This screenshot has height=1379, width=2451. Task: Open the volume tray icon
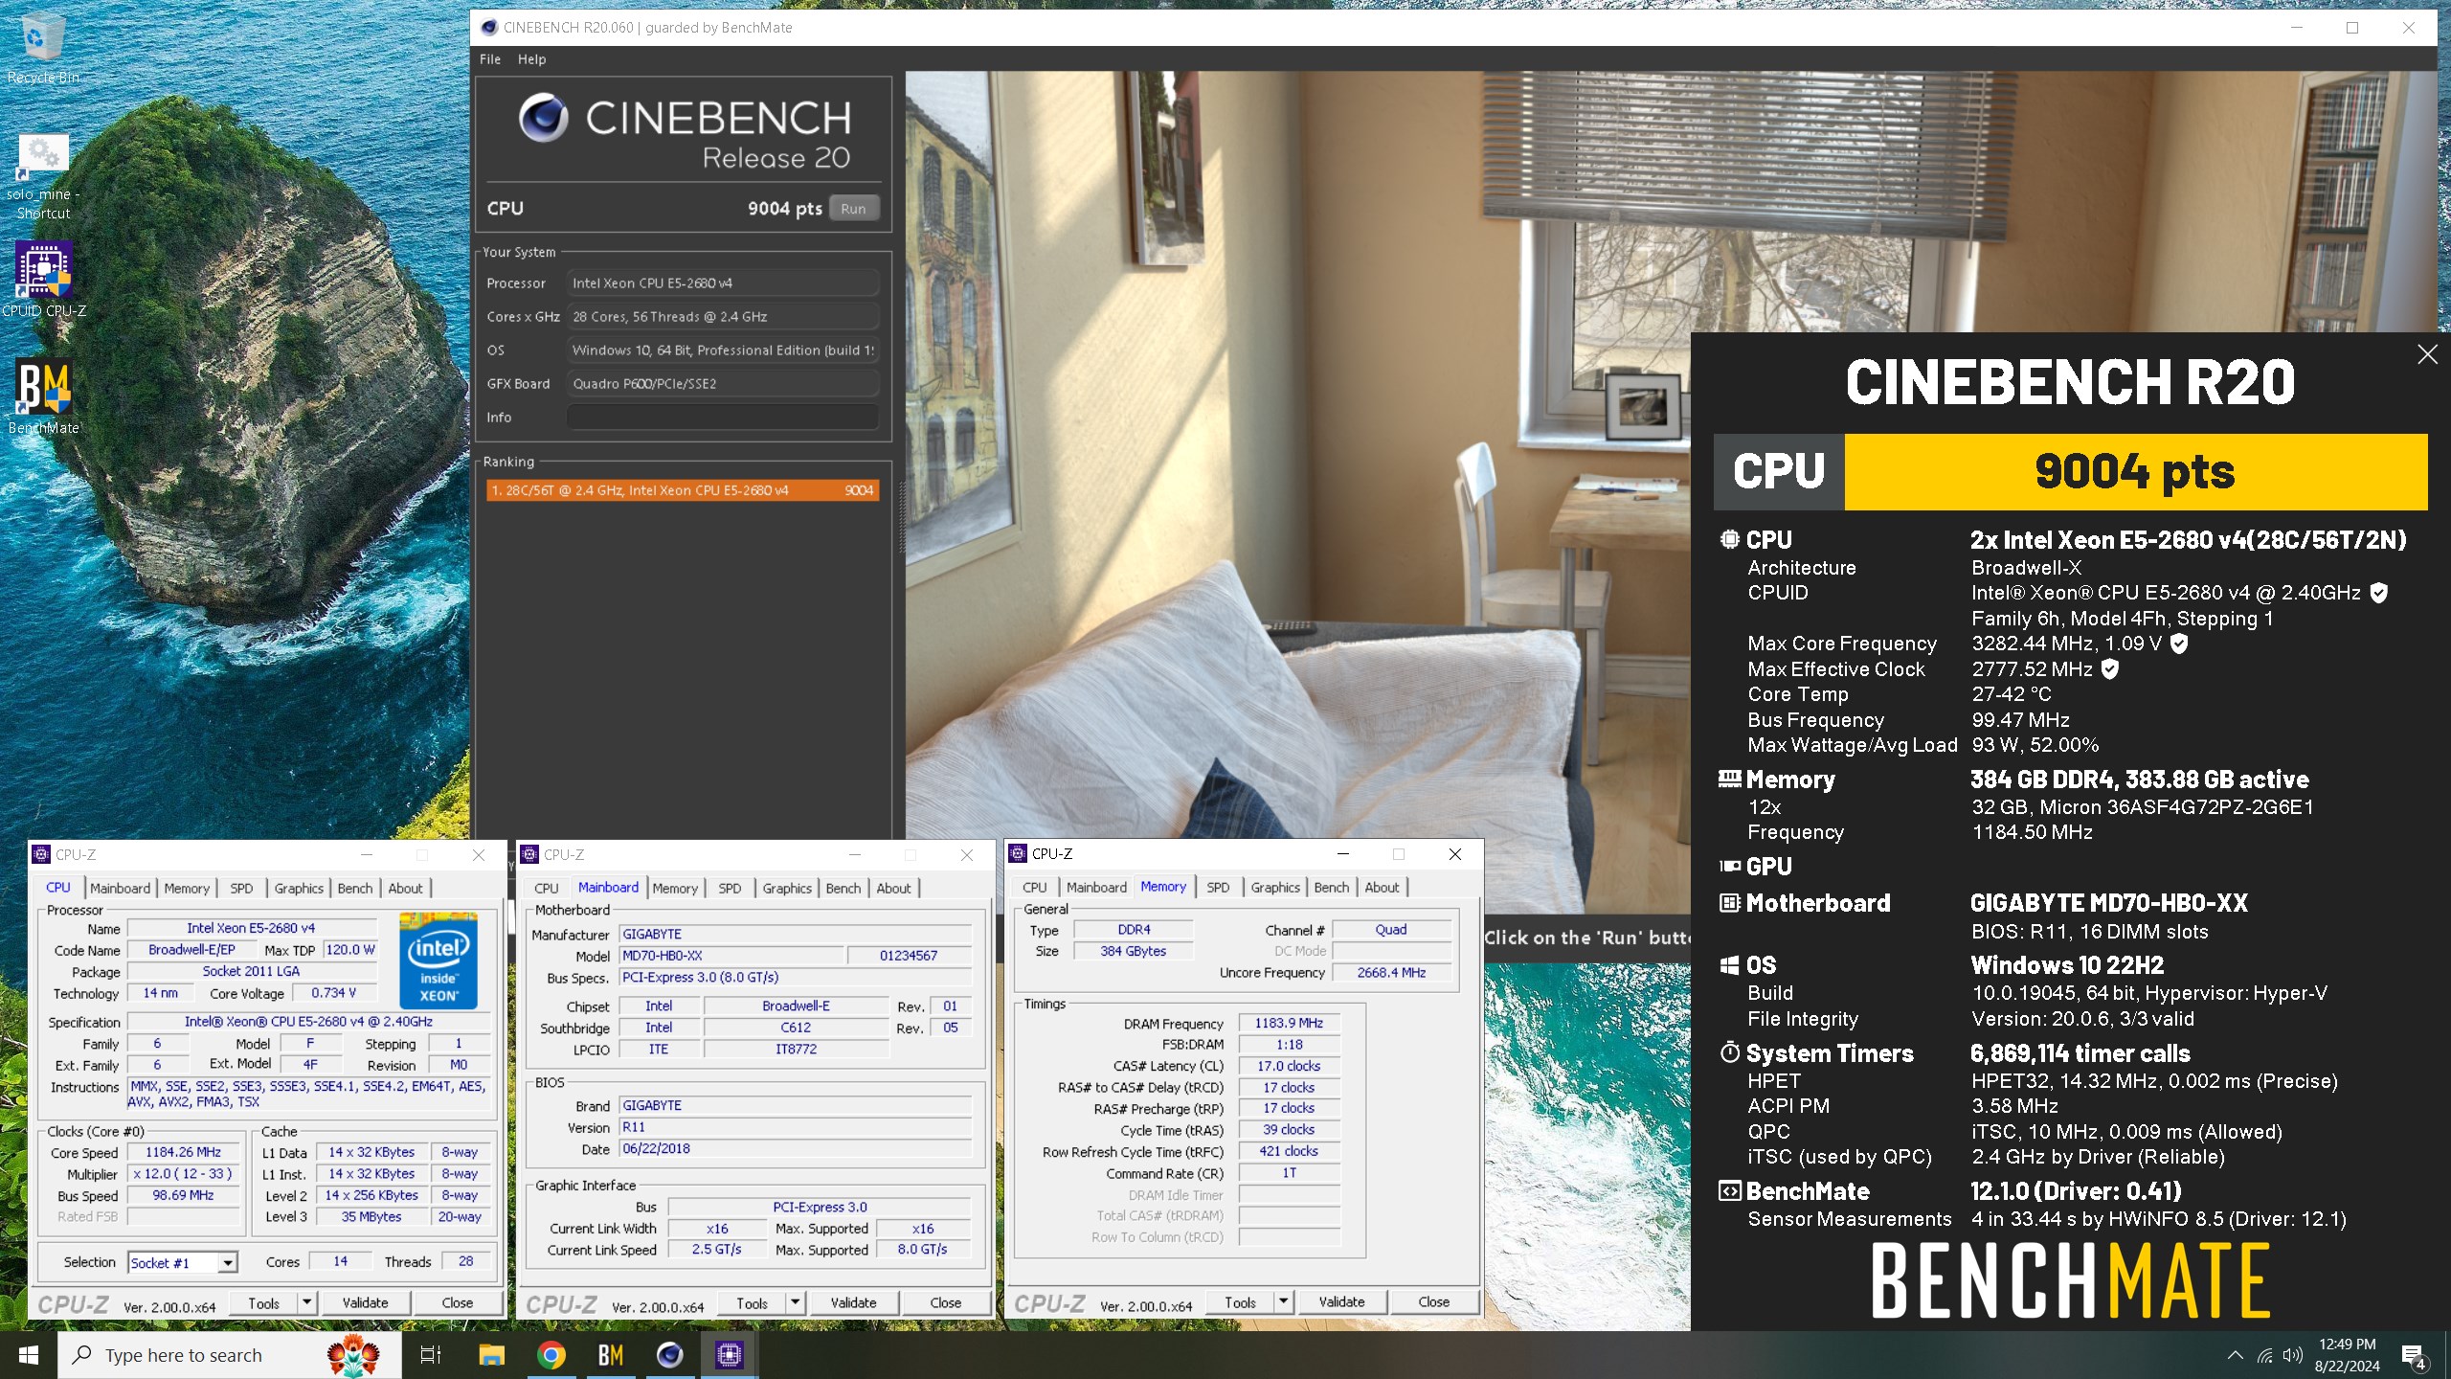(x=2292, y=1355)
